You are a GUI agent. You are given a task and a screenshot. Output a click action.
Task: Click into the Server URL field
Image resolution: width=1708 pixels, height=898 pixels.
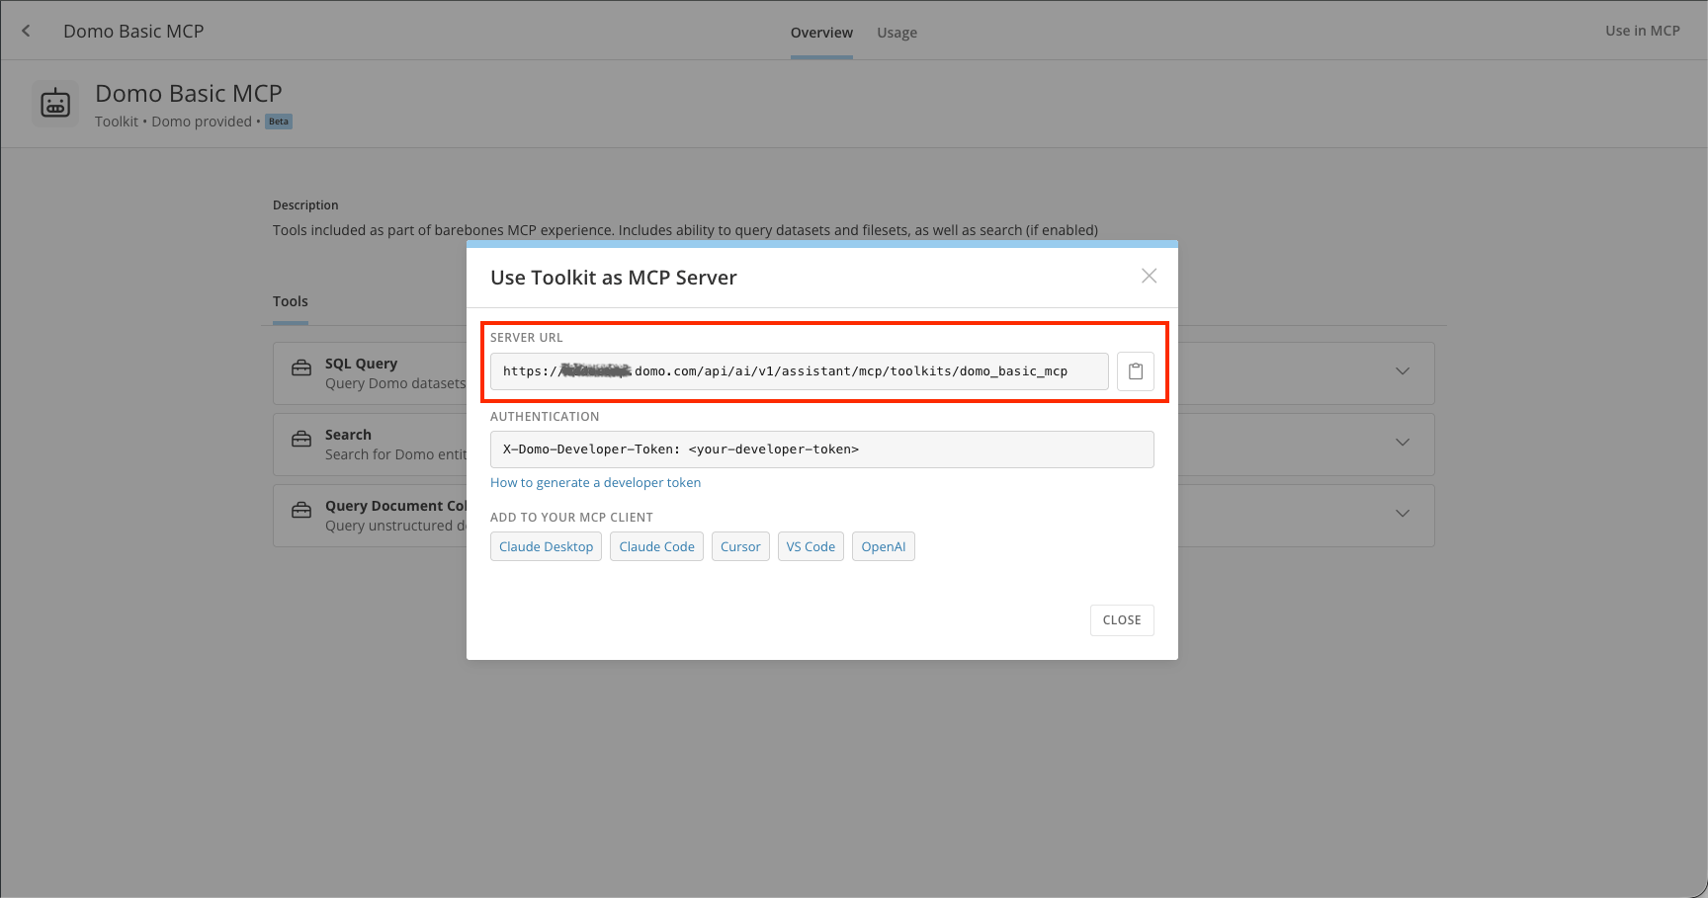click(x=799, y=371)
